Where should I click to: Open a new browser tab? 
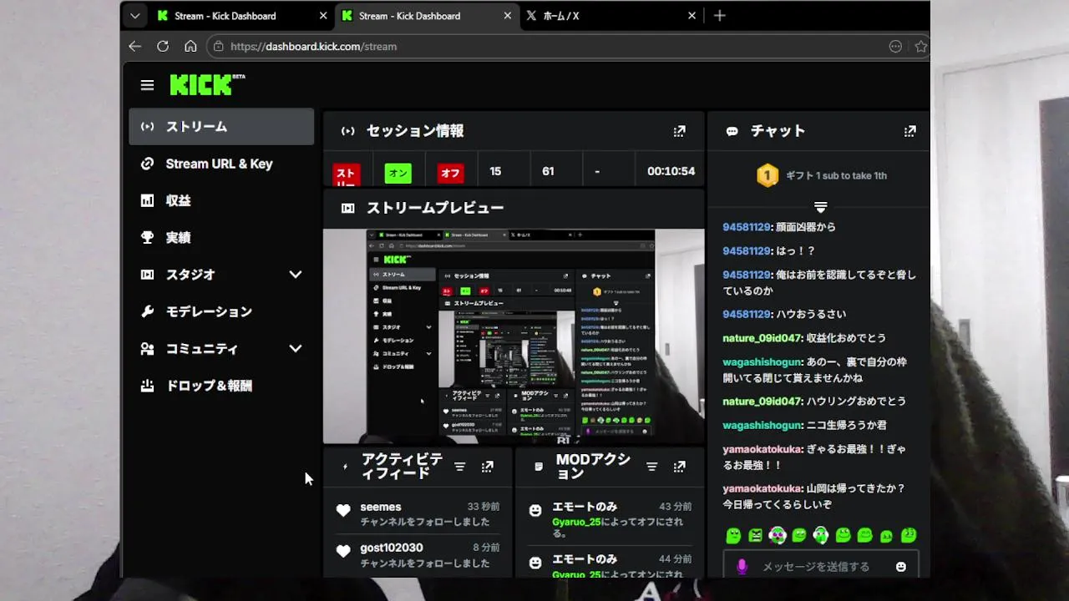(x=720, y=16)
